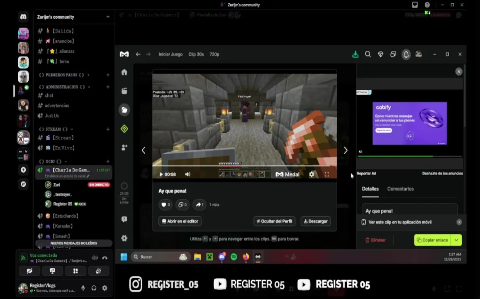Open Discord user settings gear
The image size is (480, 299).
click(105, 288)
